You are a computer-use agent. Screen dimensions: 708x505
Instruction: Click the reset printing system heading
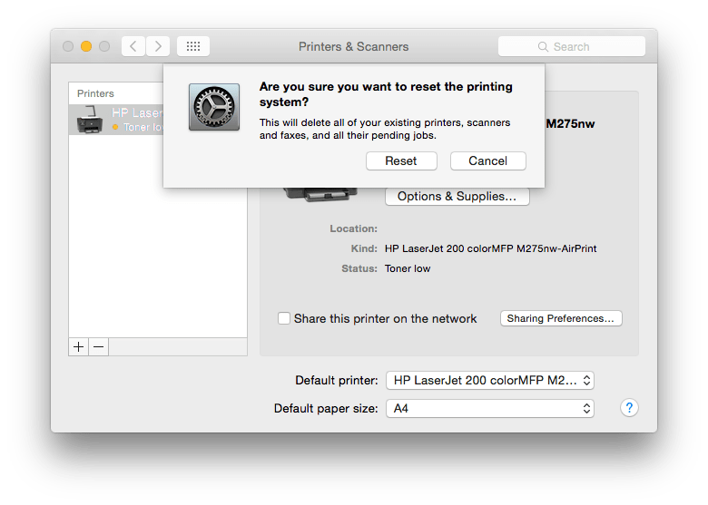coord(386,94)
